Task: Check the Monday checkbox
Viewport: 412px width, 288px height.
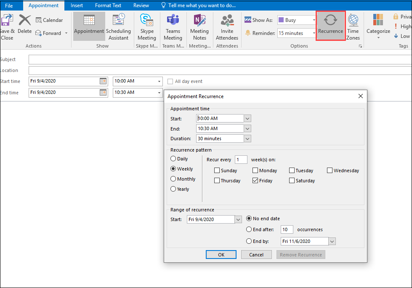Action: click(255, 170)
